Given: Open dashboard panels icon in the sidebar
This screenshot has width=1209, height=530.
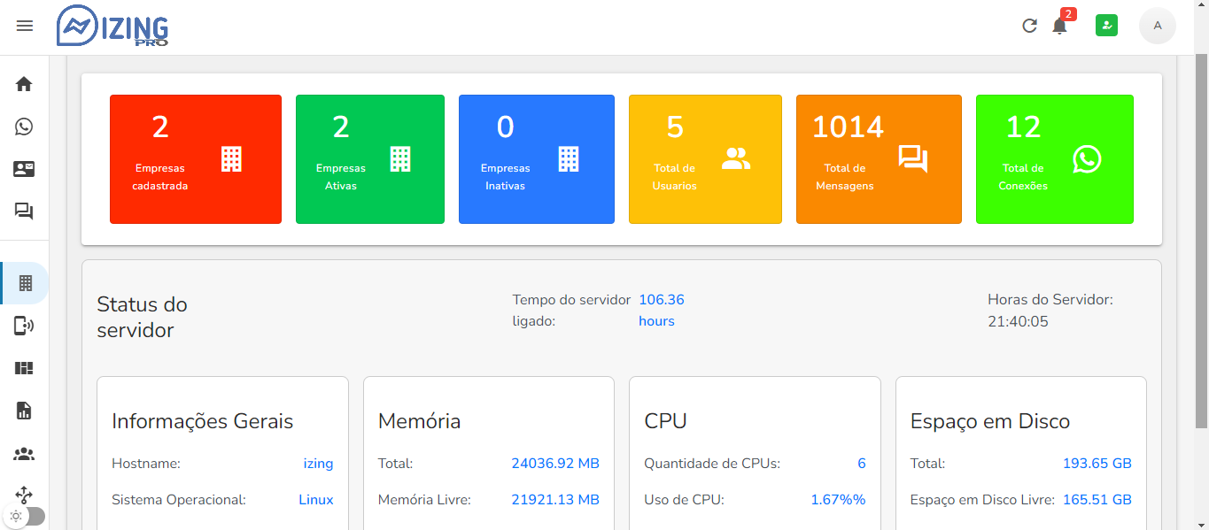Looking at the screenshot, I should [x=24, y=368].
